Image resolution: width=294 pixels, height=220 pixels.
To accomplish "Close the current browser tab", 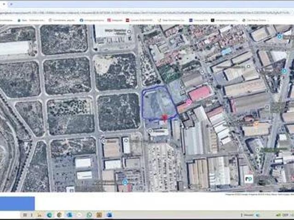I will (4, 4).
